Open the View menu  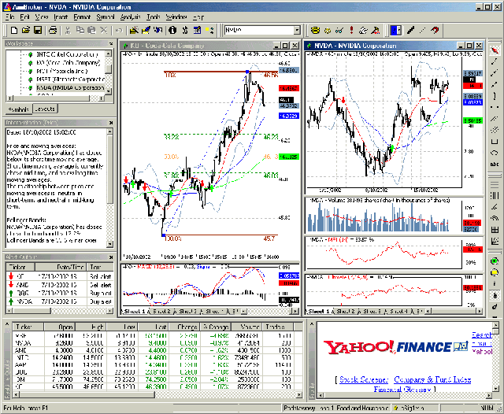(x=42, y=17)
